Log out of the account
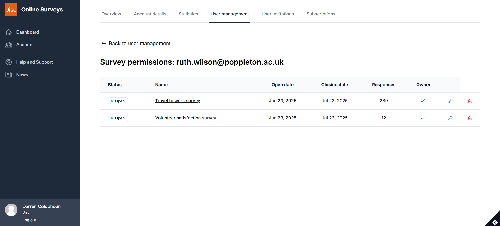 (29, 220)
